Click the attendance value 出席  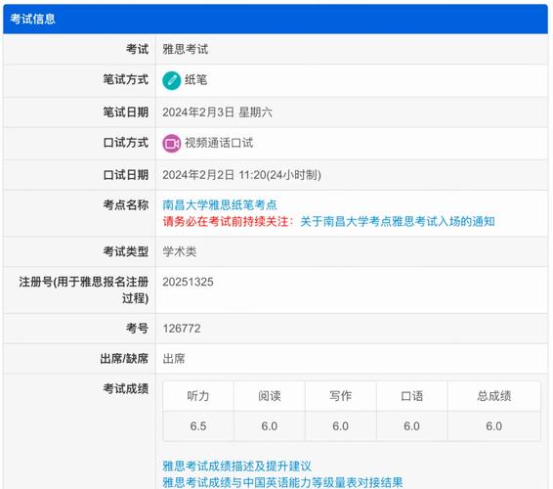point(174,359)
